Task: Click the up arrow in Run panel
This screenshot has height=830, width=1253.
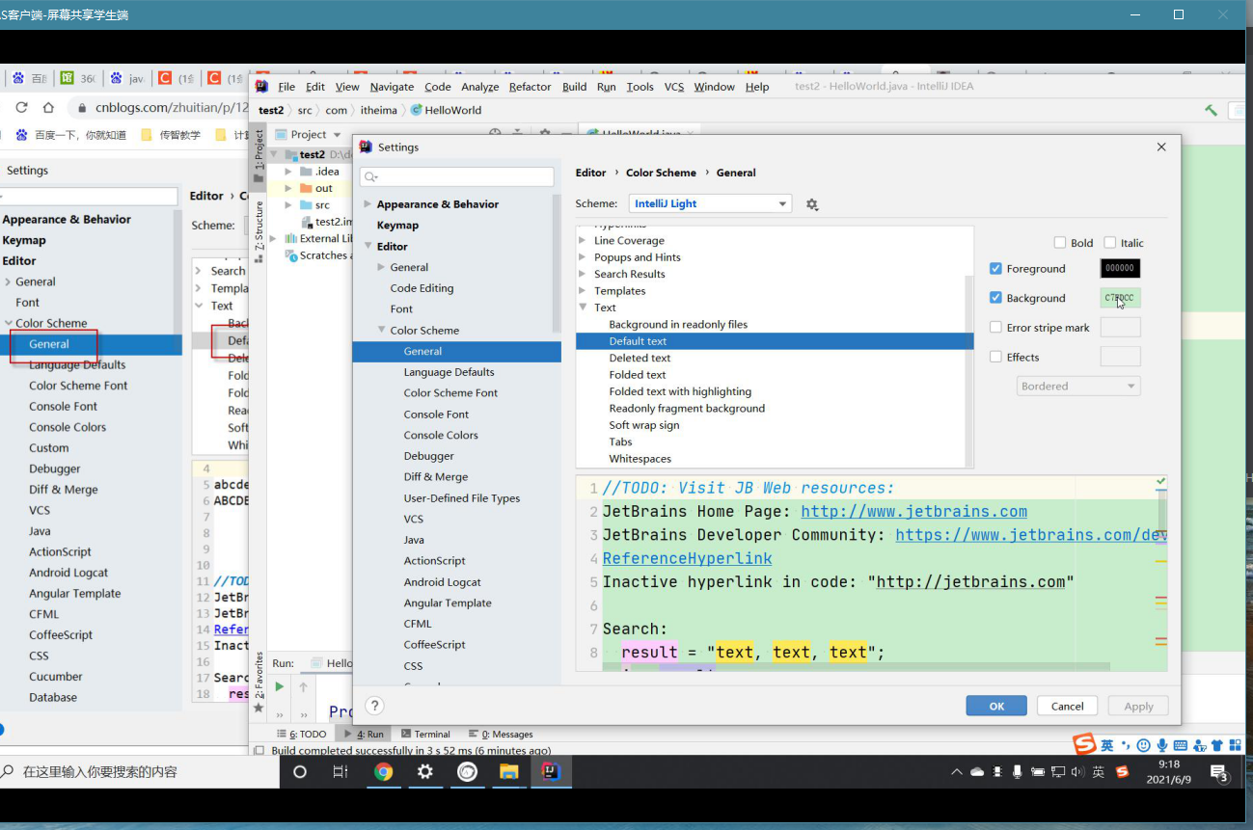Action: [x=303, y=686]
